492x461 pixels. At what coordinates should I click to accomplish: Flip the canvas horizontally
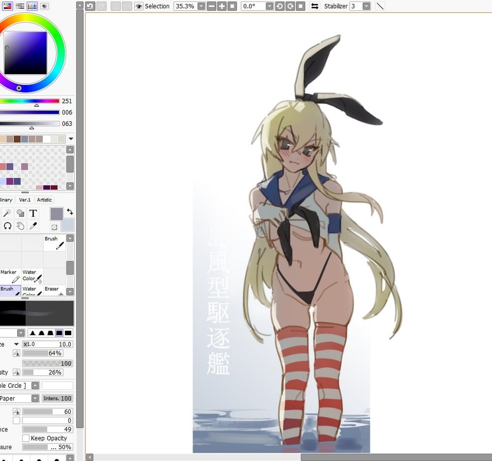[314, 6]
